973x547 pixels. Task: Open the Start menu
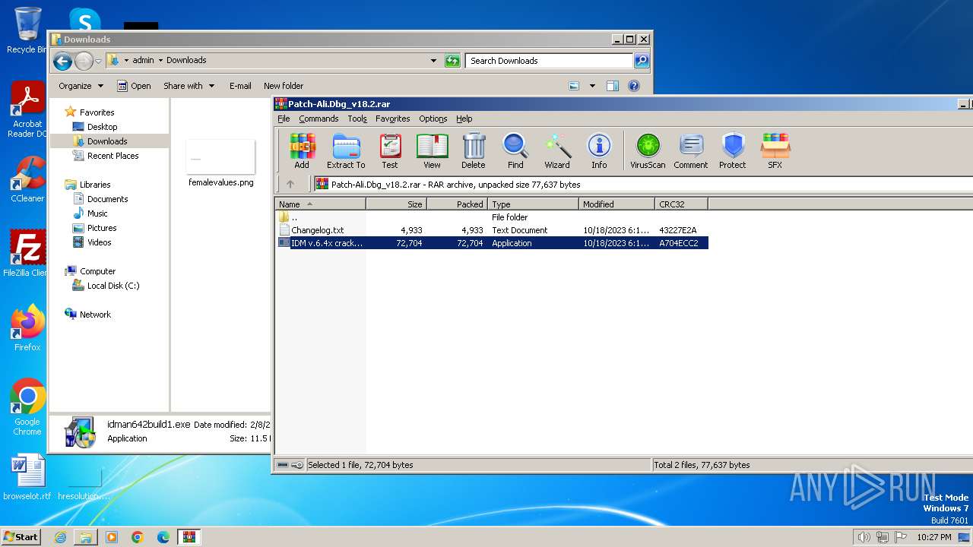(21, 536)
